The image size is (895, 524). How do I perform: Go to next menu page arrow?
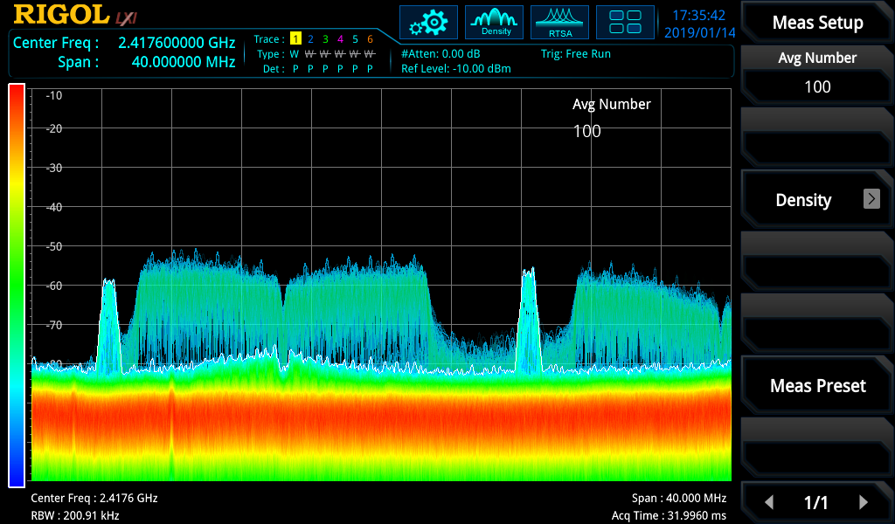pos(864,502)
